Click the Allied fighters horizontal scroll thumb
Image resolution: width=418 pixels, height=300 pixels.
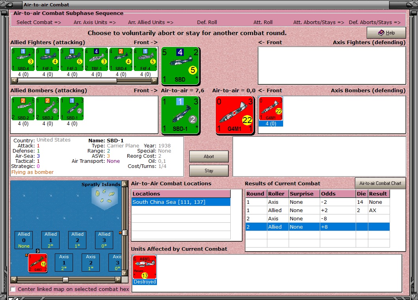[x=67, y=80]
